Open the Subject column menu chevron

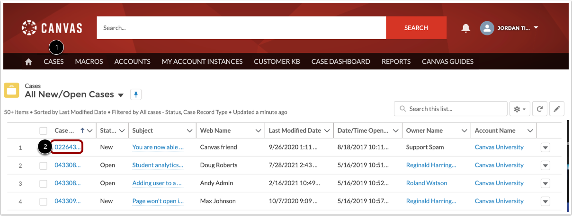[190, 131]
